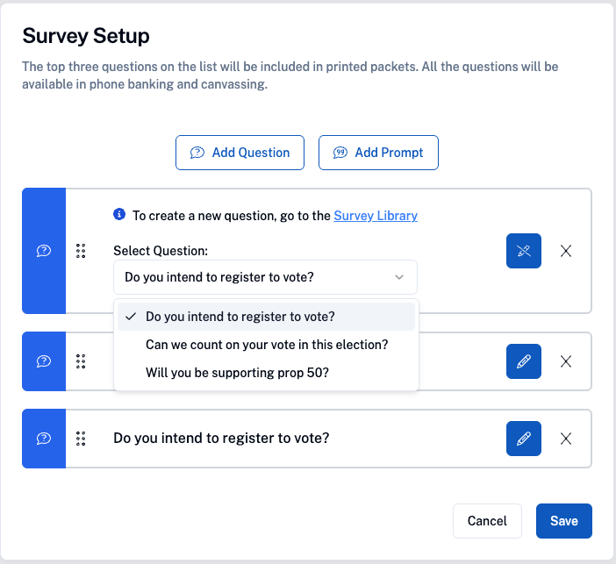Edit the second question with the pencil button
The image size is (616, 564).
click(524, 361)
